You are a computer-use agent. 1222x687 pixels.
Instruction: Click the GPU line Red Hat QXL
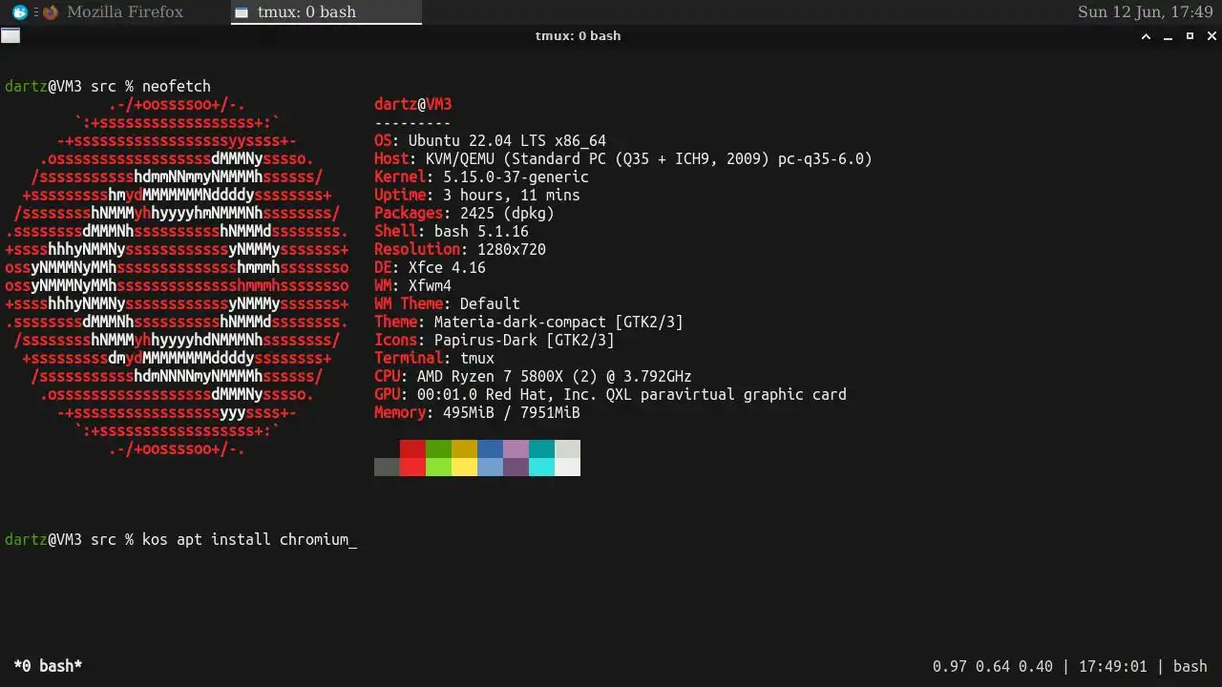(610, 394)
